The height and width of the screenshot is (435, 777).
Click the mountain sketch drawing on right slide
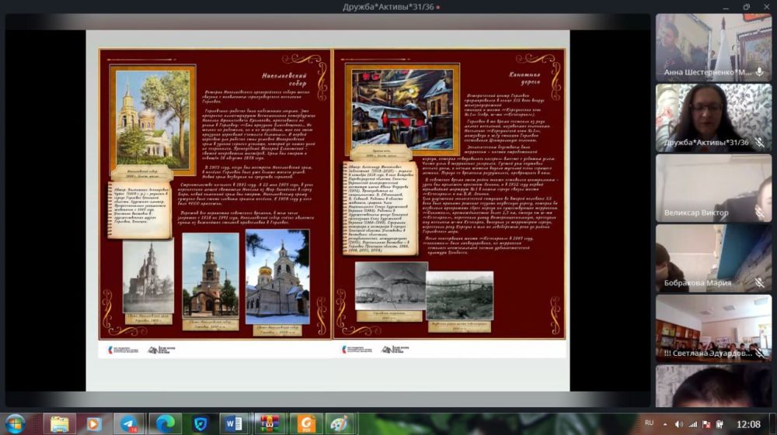(x=392, y=285)
